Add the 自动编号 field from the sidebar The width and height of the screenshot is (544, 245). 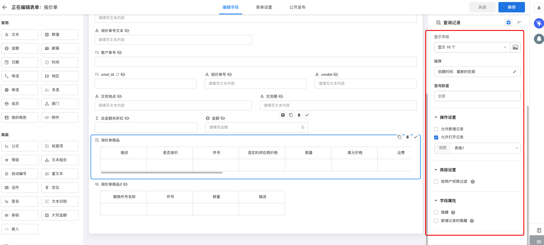[x=20, y=174]
